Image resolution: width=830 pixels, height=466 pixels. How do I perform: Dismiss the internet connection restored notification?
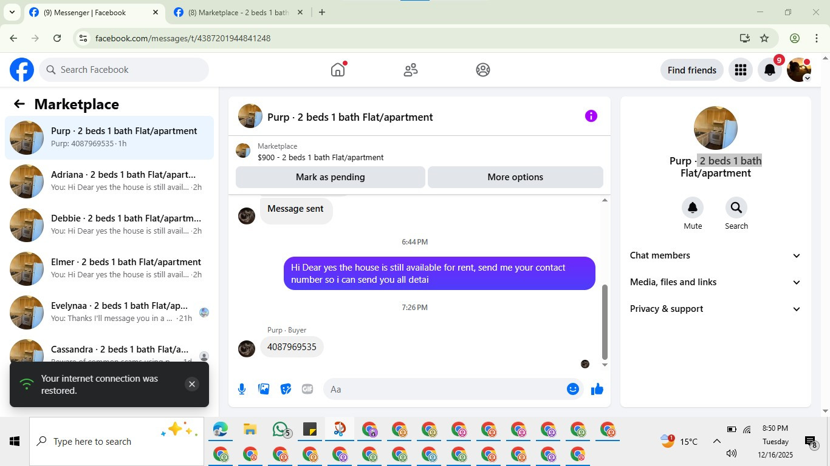(192, 384)
